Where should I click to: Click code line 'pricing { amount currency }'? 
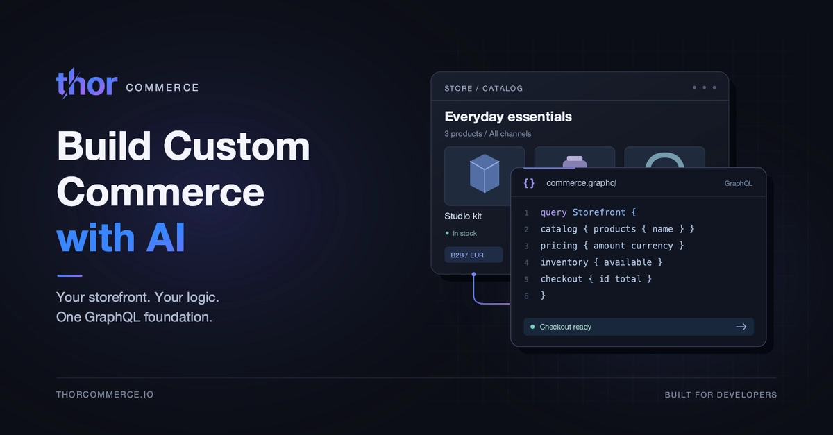pos(612,246)
